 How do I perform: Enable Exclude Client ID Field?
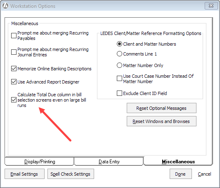coord(119,93)
